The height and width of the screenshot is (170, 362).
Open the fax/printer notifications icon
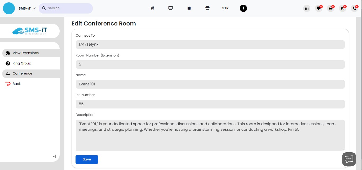(330, 8)
